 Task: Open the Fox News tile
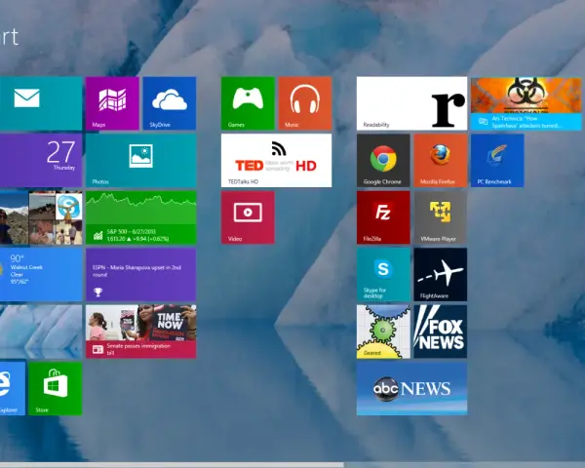(441, 331)
